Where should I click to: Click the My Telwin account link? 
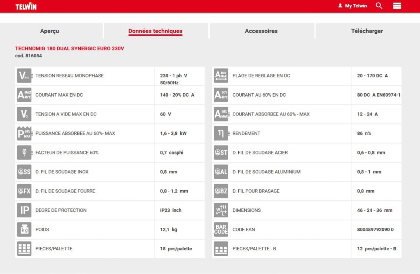tap(353, 6)
